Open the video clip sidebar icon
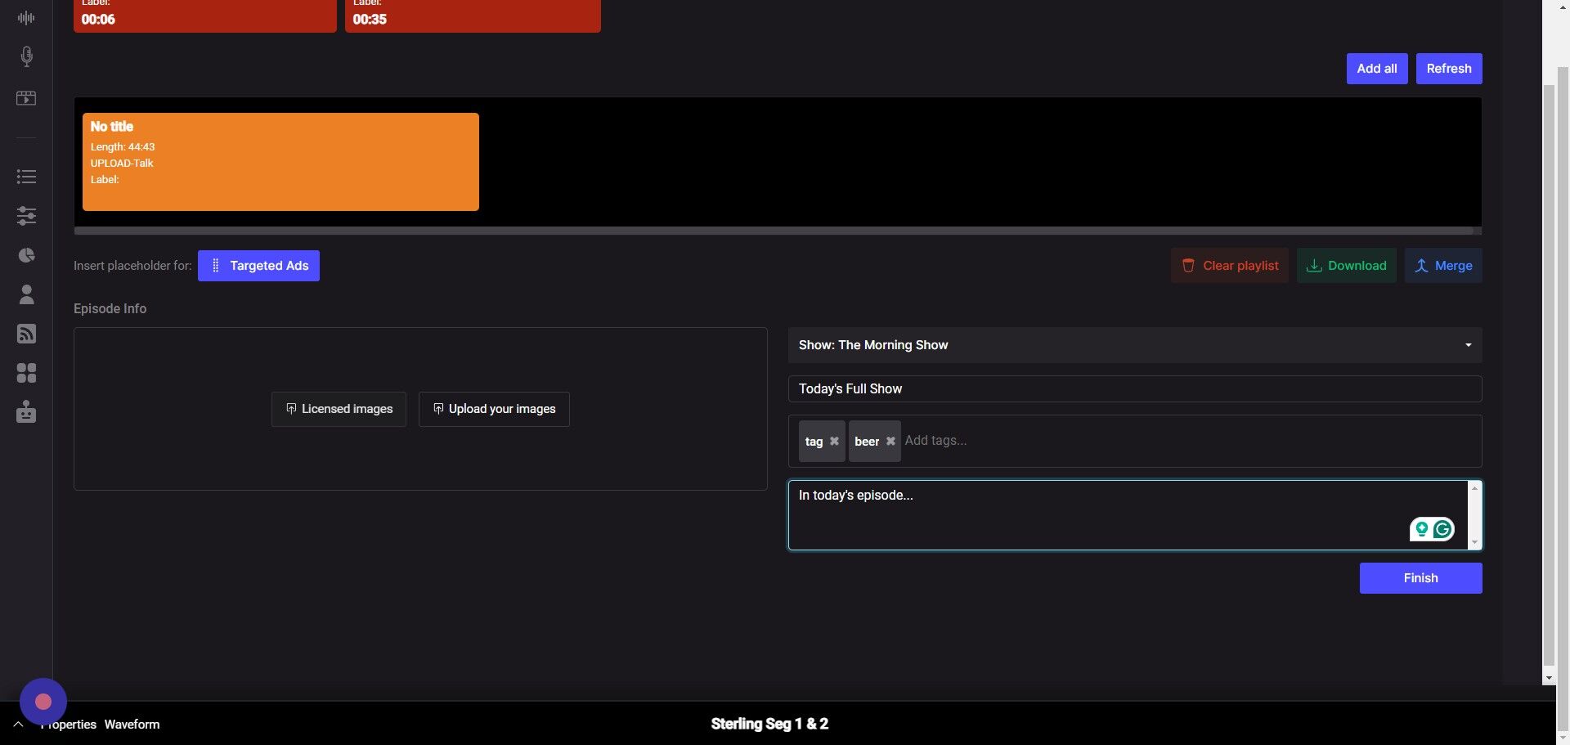This screenshot has height=745, width=1570. click(x=26, y=98)
